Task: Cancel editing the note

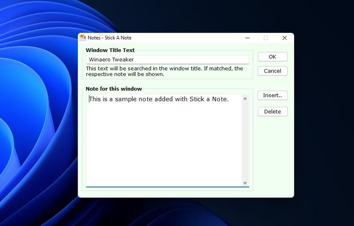Action: [x=272, y=71]
